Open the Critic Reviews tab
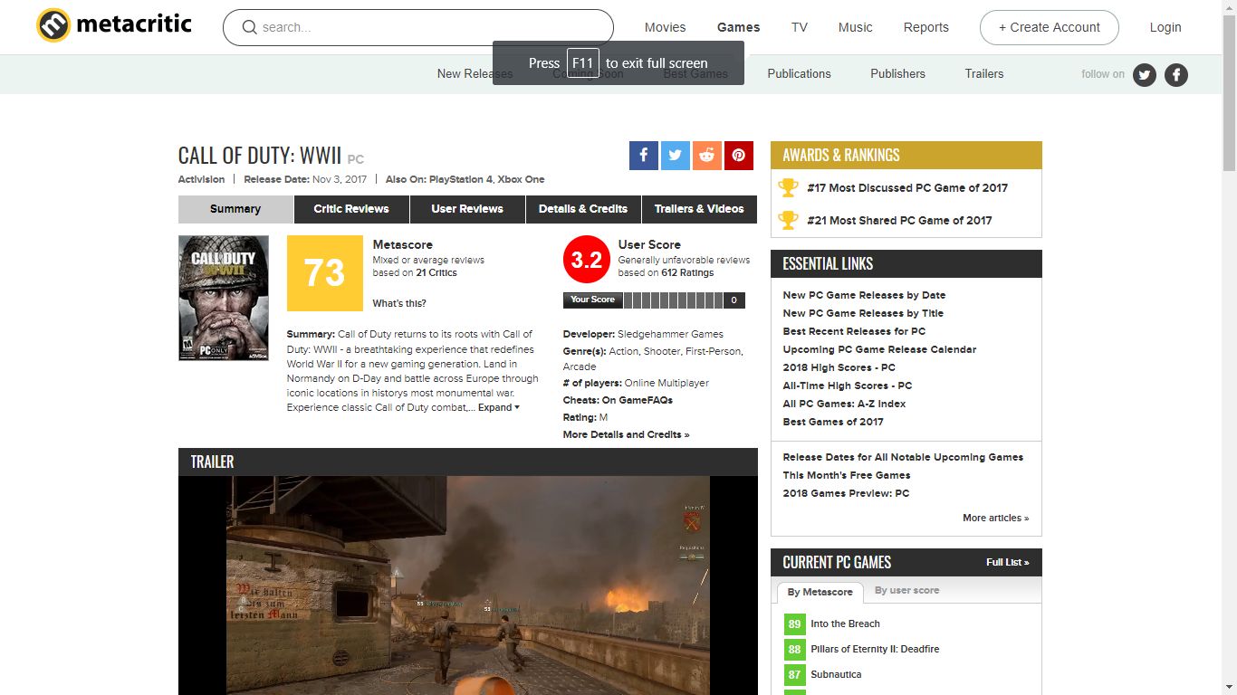The height and width of the screenshot is (695, 1237). (x=351, y=209)
